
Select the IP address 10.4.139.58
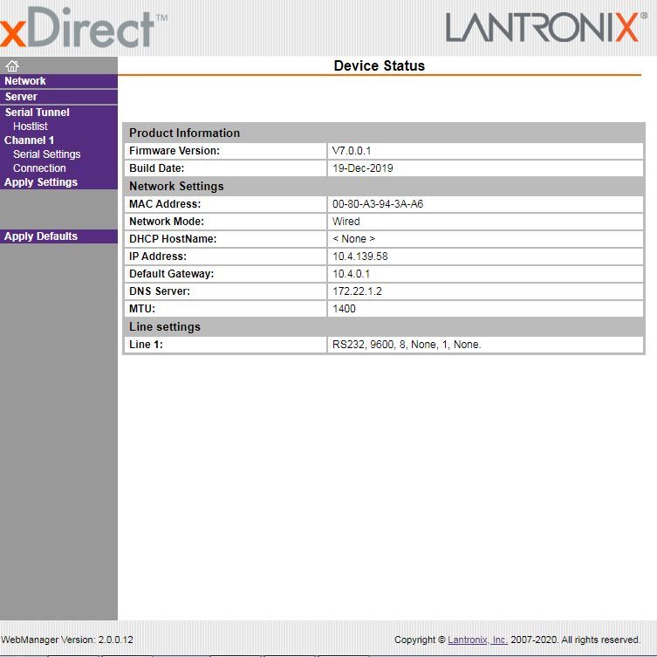pyautogui.click(x=360, y=257)
